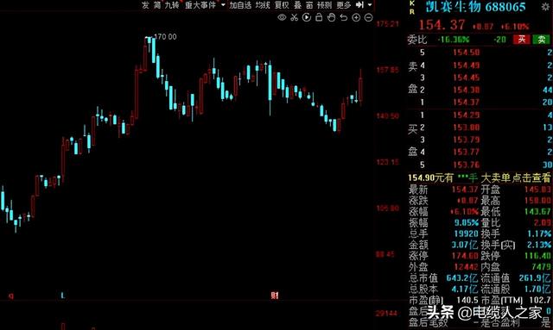Click the 市盈(TTM) value 102.7
Viewport: 553px width, 330px height.
coord(540,300)
